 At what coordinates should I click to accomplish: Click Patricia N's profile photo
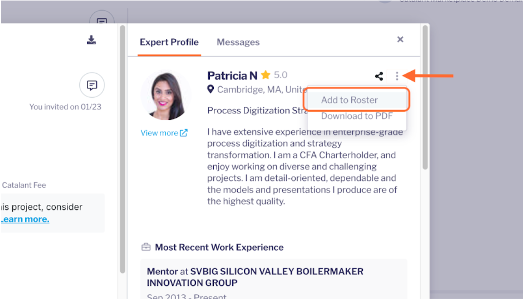(166, 96)
